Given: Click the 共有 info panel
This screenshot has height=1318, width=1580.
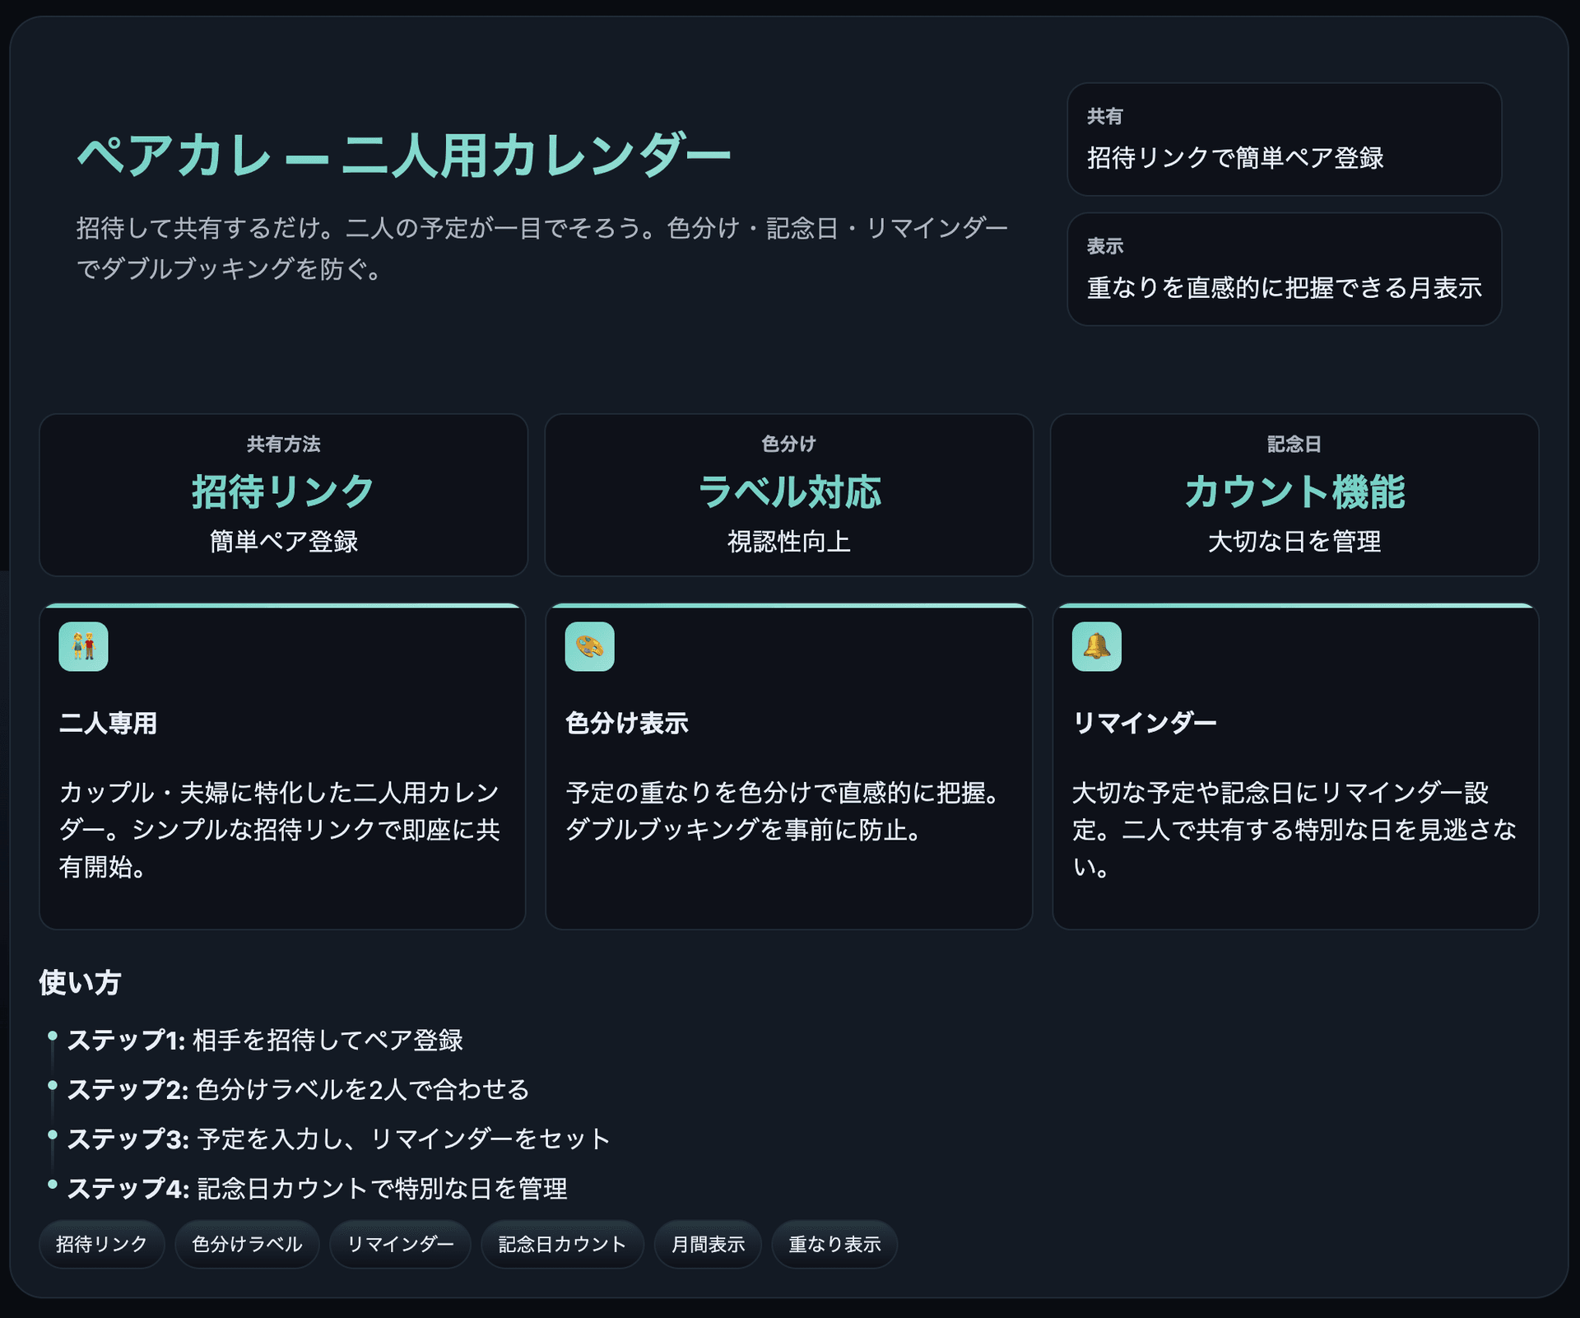Looking at the screenshot, I should pos(1285,141).
